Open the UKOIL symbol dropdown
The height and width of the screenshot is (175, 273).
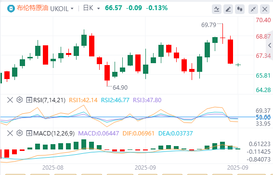[62, 8]
